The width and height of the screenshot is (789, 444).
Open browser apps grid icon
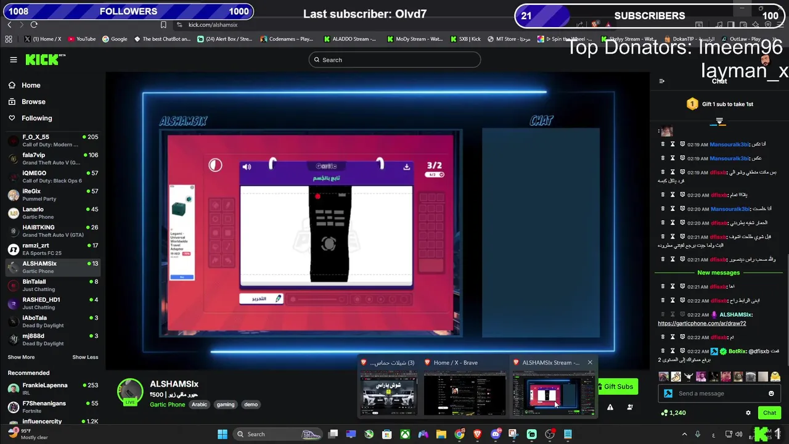click(x=9, y=39)
